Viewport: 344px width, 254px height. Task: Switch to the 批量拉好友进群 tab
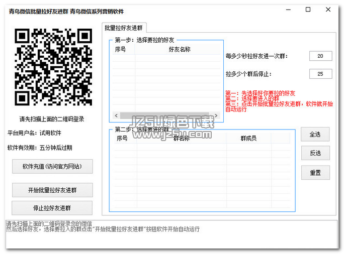coord(124,28)
